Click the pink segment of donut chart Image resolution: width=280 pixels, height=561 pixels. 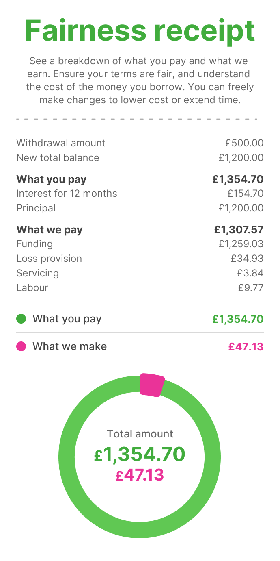pyautogui.click(x=151, y=385)
